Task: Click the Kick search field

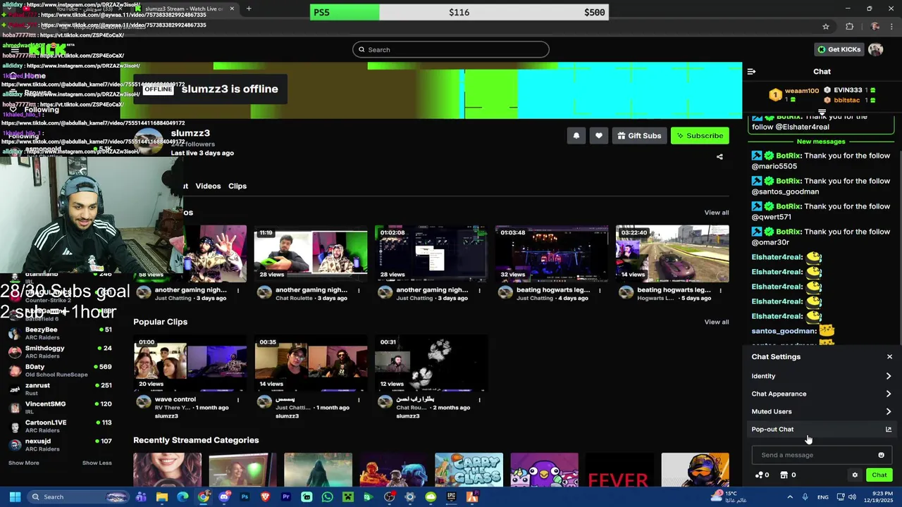Action: [451, 49]
